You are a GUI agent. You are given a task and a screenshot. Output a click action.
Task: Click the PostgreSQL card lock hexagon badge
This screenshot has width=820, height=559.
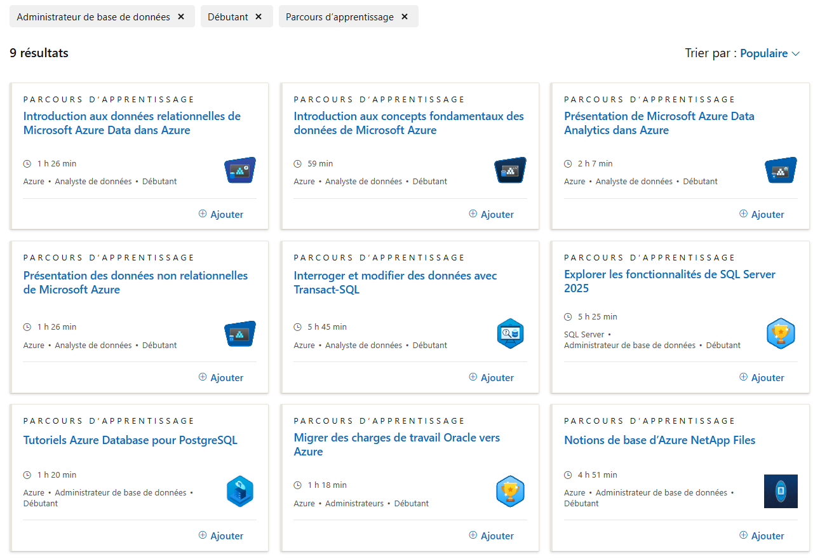coord(240,492)
